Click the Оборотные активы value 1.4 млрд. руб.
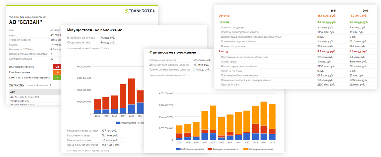This screenshot has height=157, width=381. tap(106, 42)
